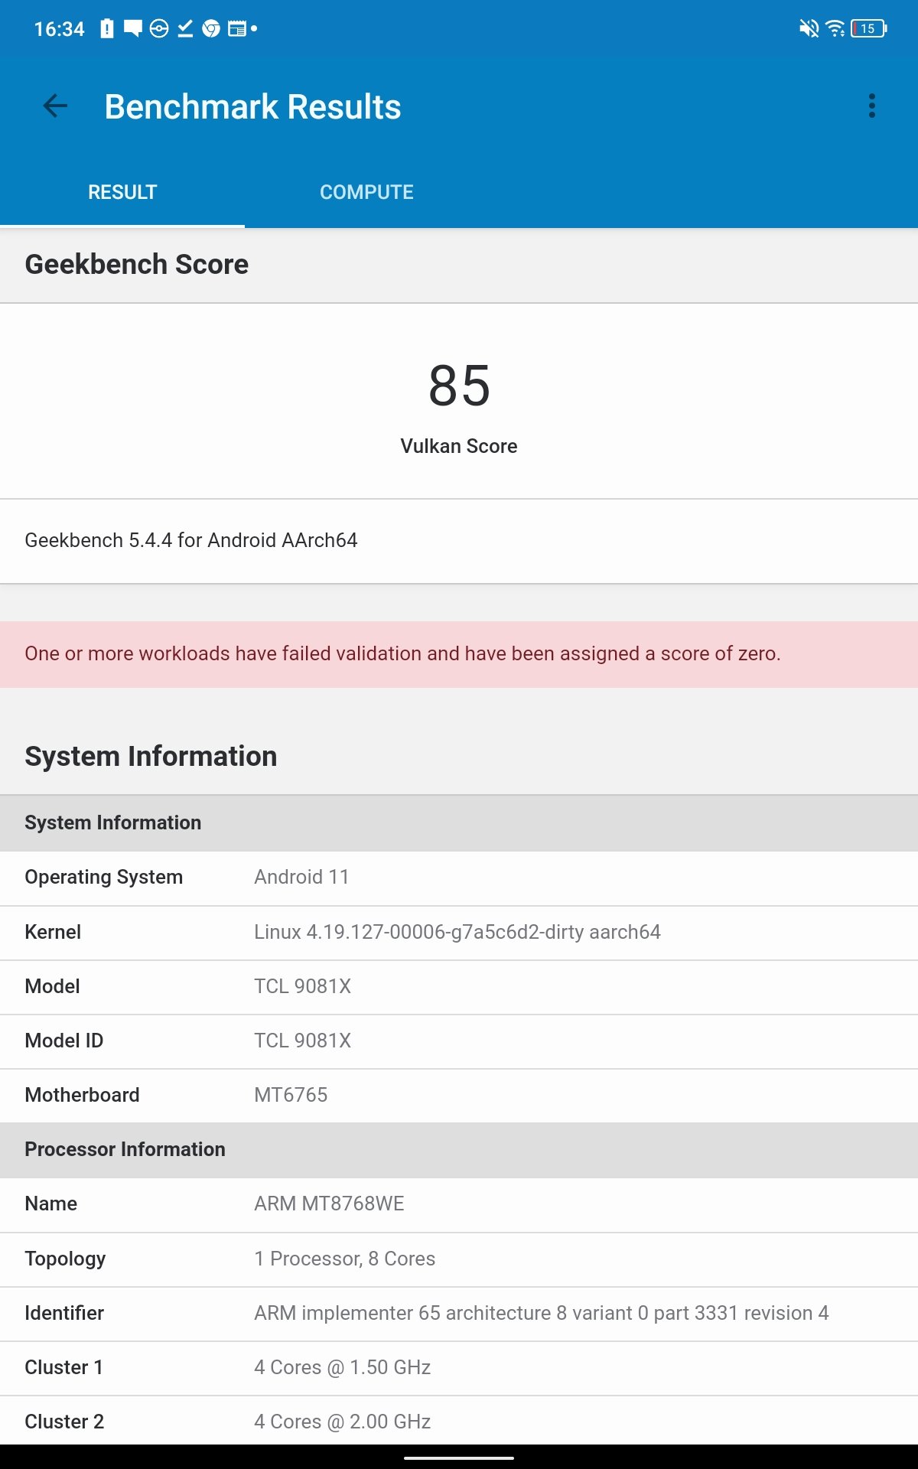Select the RESULT tab
This screenshot has width=918, height=1469.
click(x=122, y=192)
